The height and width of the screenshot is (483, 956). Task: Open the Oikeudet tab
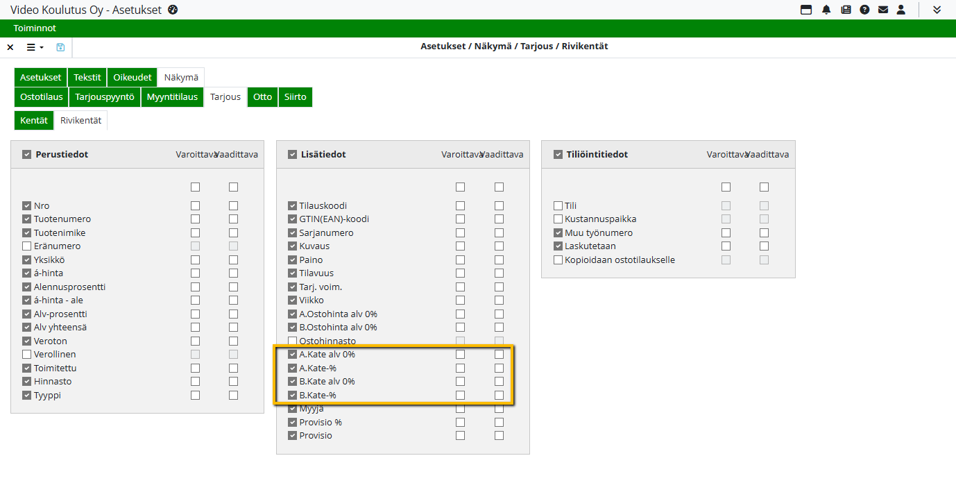(x=132, y=78)
